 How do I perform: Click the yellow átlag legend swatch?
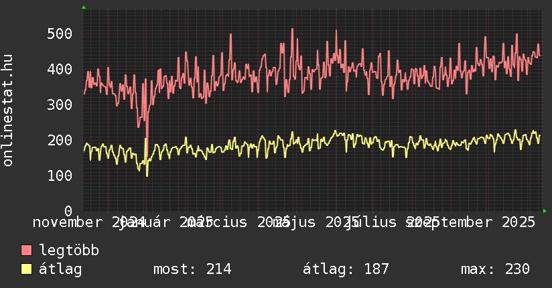[x=26, y=269]
